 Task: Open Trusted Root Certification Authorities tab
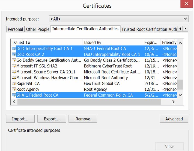(149, 29)
